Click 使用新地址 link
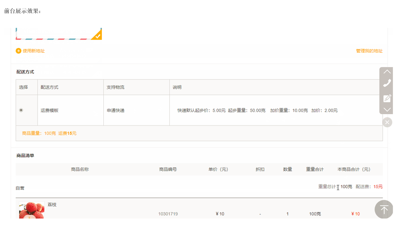 (x=34, y=51)
